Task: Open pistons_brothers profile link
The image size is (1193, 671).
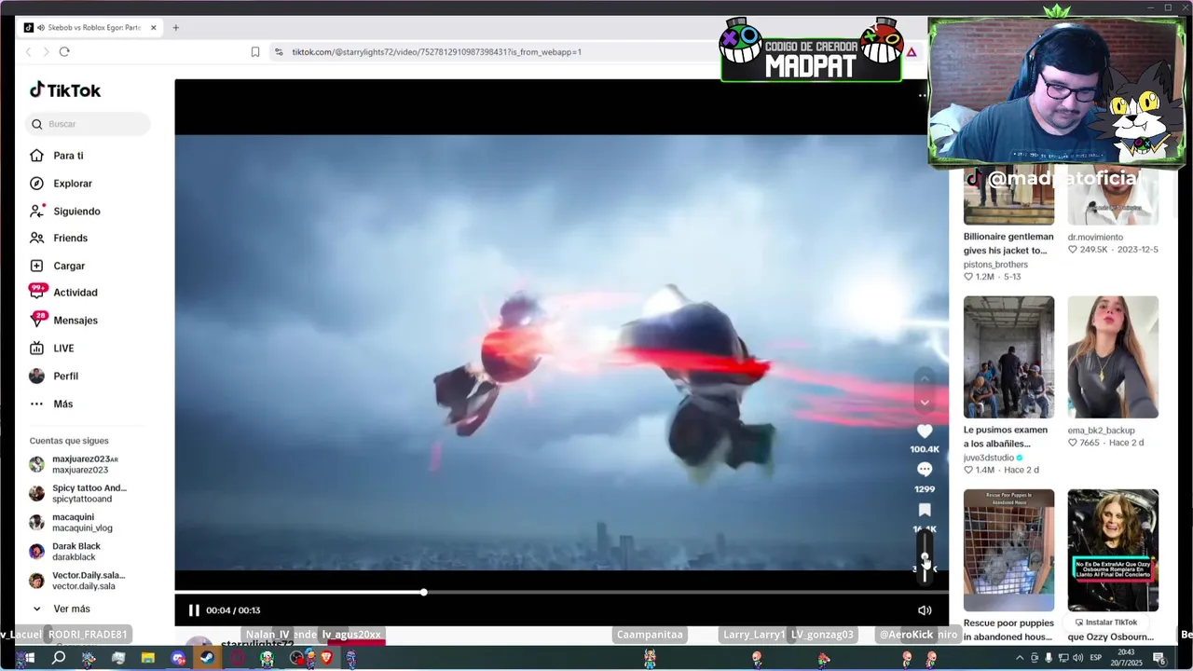Action: pyautogui.click(x=995, y=265)
